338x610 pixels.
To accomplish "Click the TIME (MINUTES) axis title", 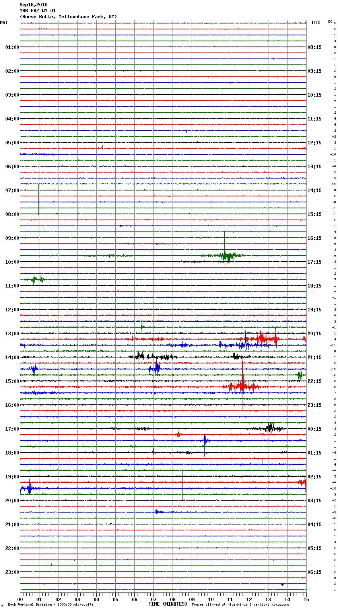I will tap(168, 604).
